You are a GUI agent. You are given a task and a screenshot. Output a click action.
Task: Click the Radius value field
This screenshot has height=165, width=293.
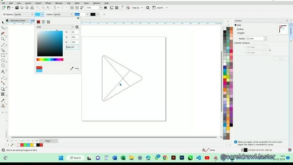pyautogui.click(x=255, y=38)
